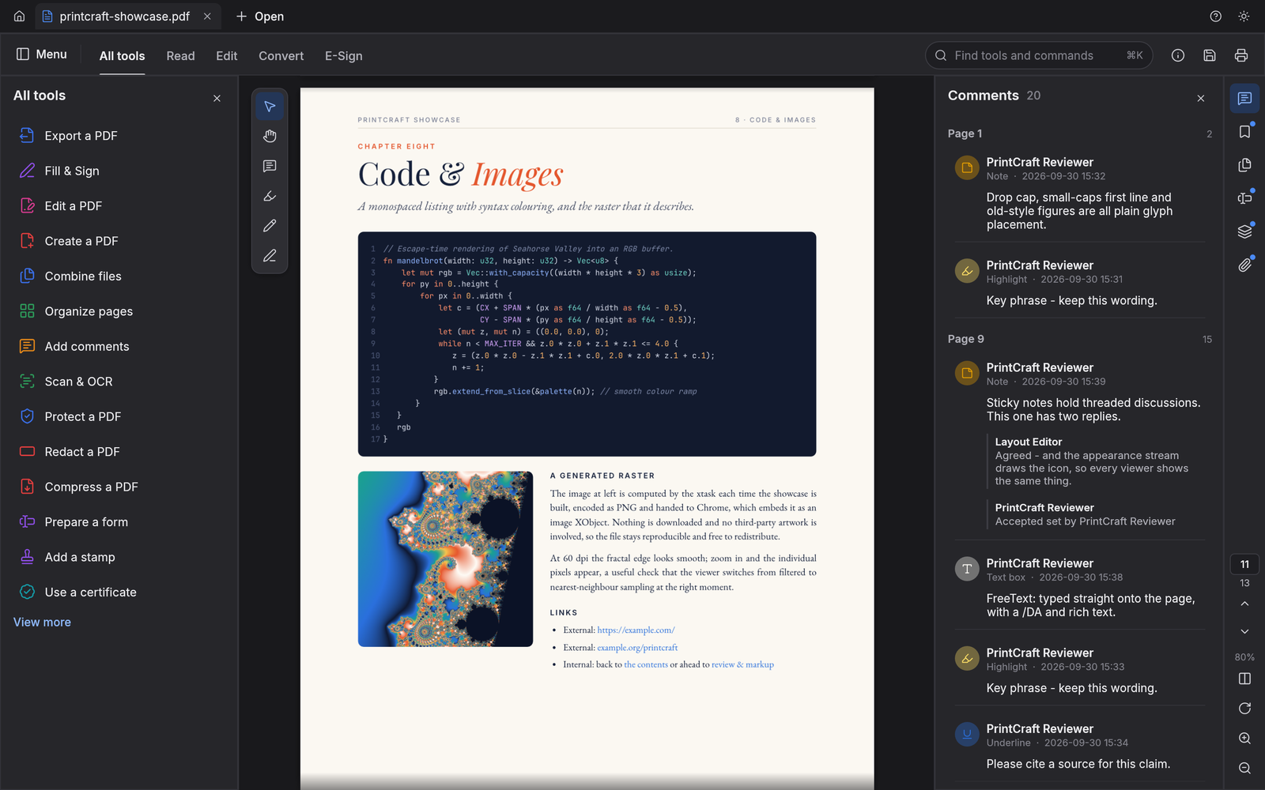
Task: Select the signature pen tool
Action: pos(270,256)
